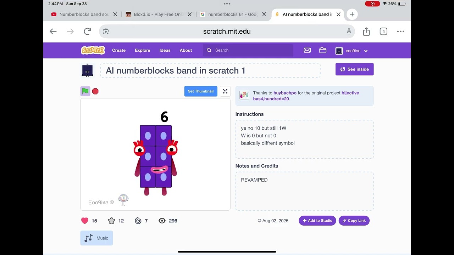
Task: Click Add to Studio button
Action: (x=317, y=221)
